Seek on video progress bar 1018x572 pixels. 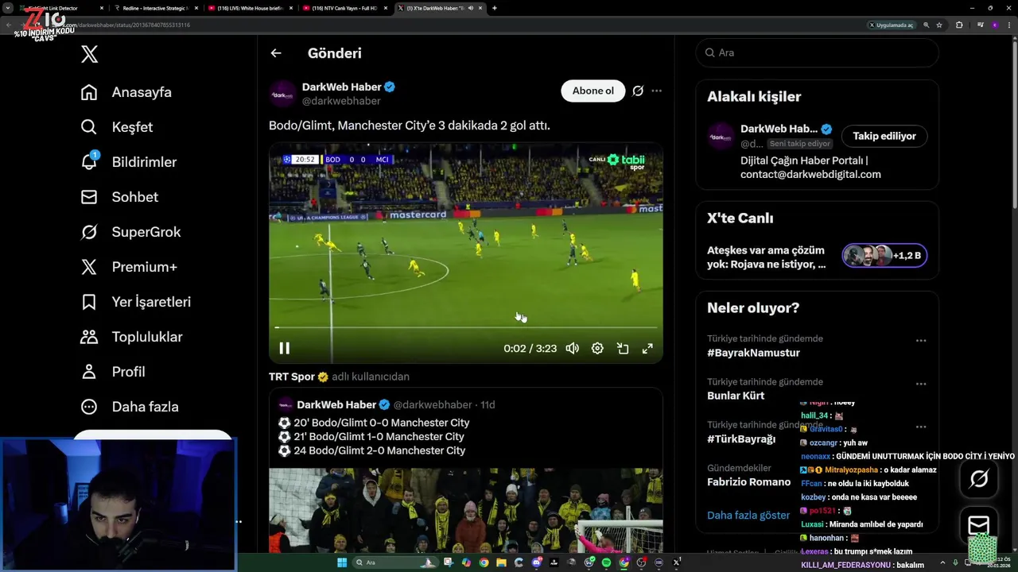pos(466,327)
